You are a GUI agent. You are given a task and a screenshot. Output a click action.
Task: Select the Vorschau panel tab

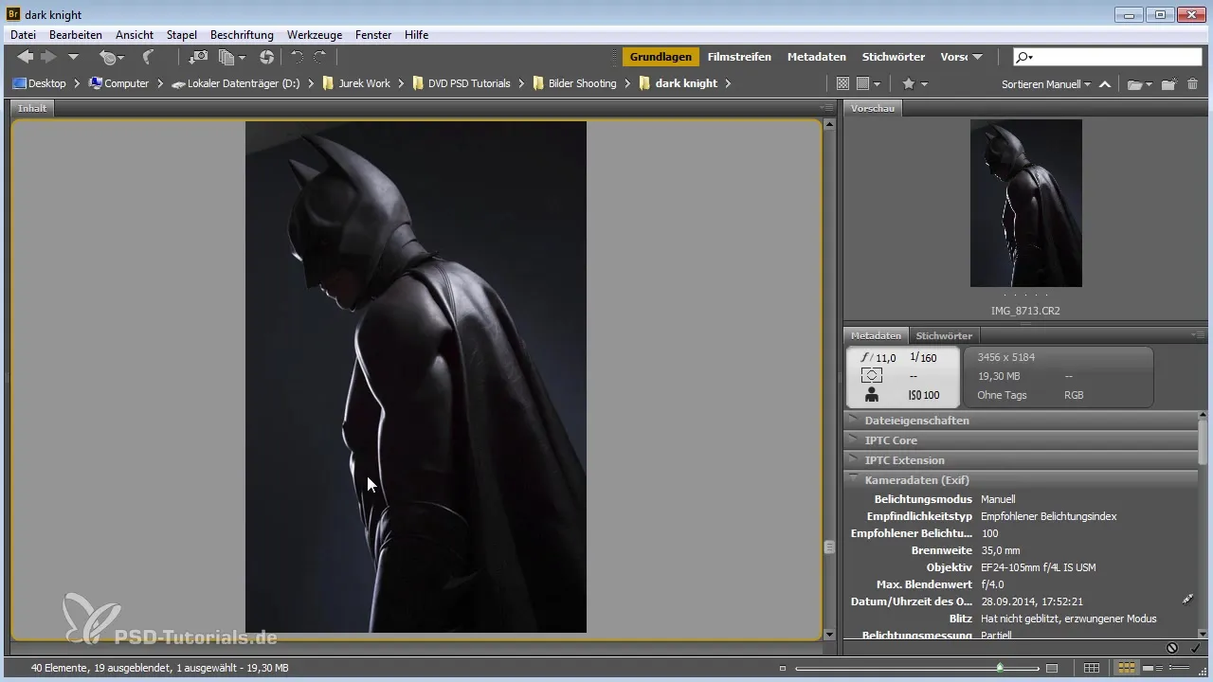[873, 108]
